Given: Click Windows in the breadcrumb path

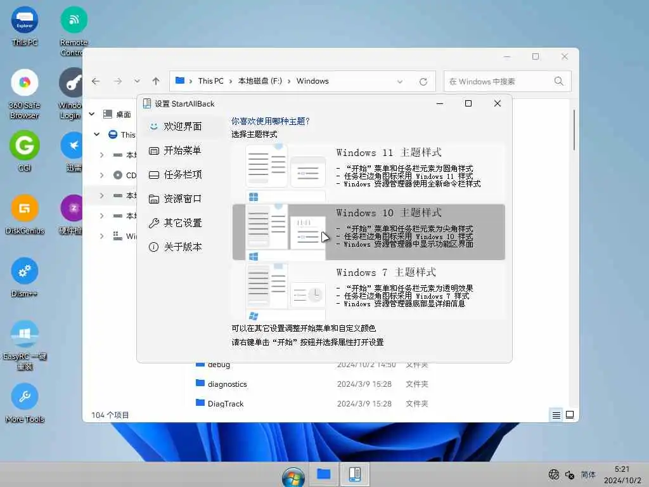Looking at the screenshot, I should pos(312,81).
